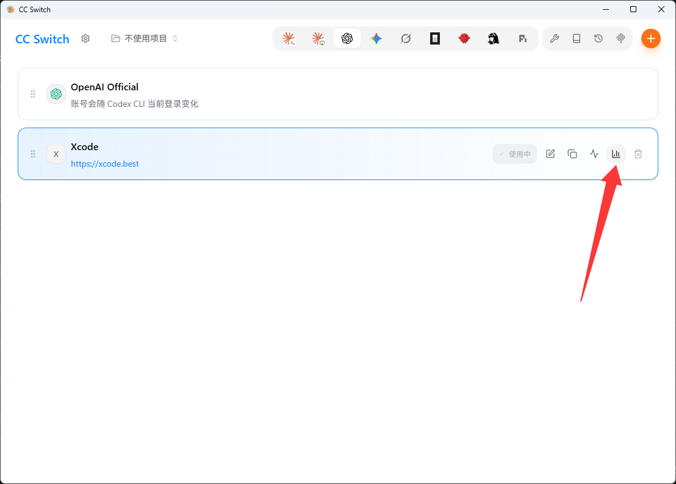Grab the drag handle of Xcode row
The image size is (676, 484).
[x=33, y=154]
